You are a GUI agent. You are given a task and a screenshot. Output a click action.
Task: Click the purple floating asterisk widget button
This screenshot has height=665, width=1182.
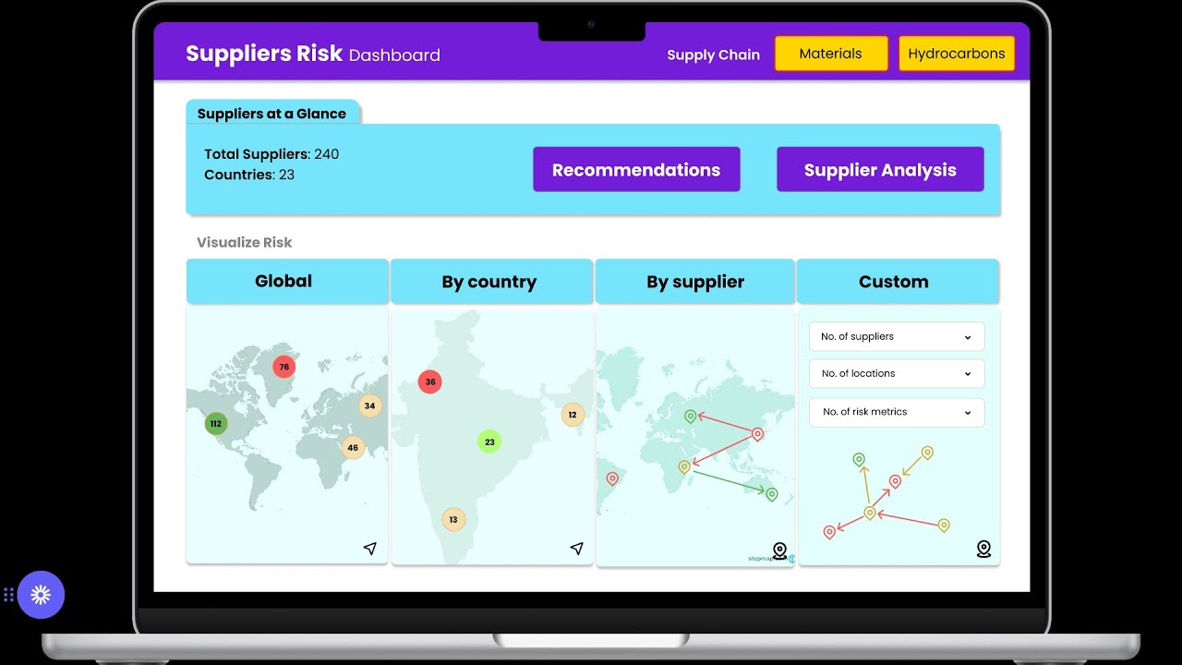click(41, 595)
